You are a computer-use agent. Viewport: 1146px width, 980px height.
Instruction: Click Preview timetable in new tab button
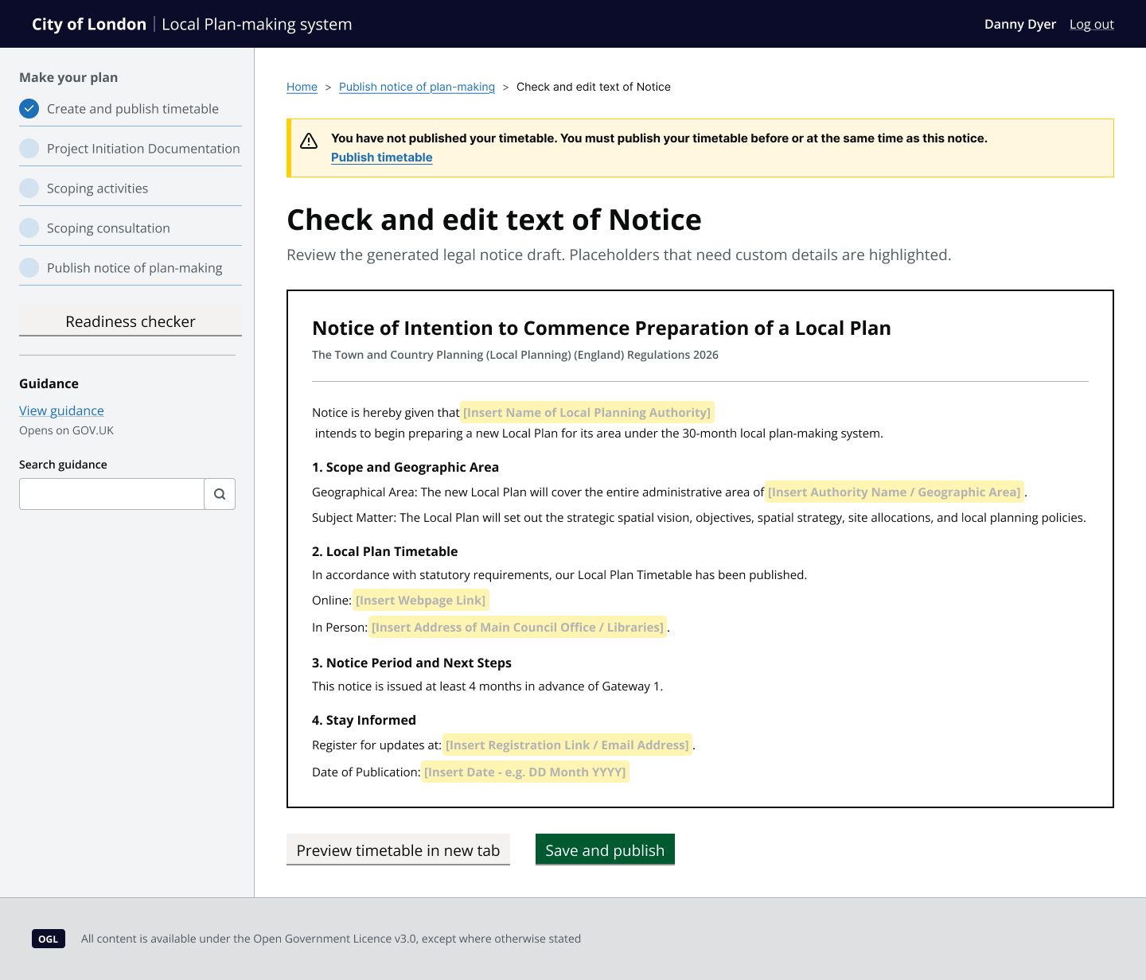398,850
